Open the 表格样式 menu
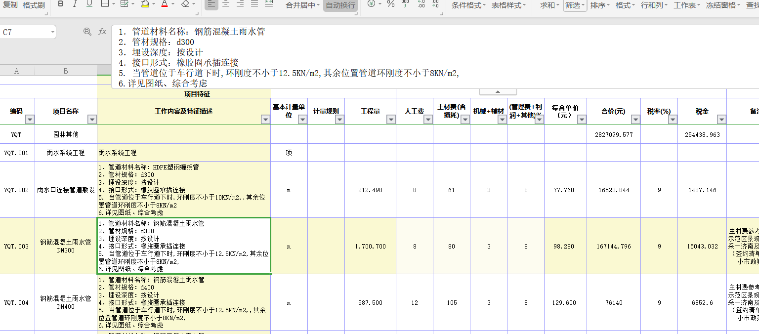759x334 pixels. click(508, 5)
